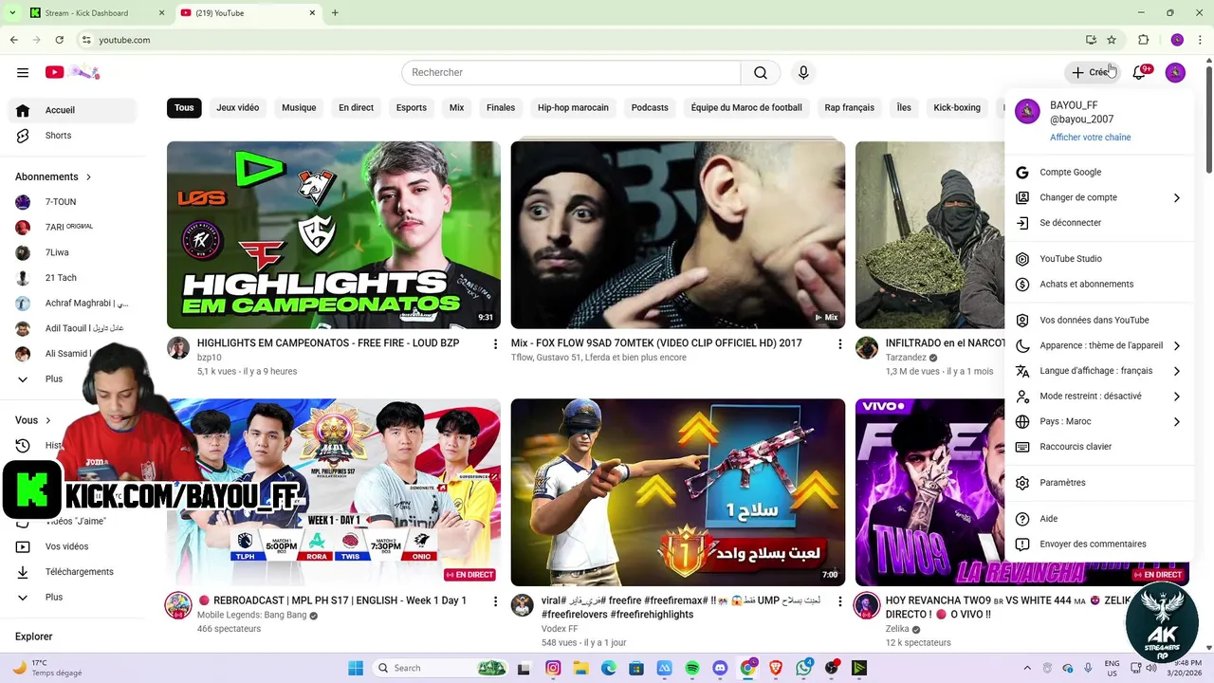This screenshot has height=683, width=1214.
Task: Open 7Liwa channel in sidebar
Action: 72,252
